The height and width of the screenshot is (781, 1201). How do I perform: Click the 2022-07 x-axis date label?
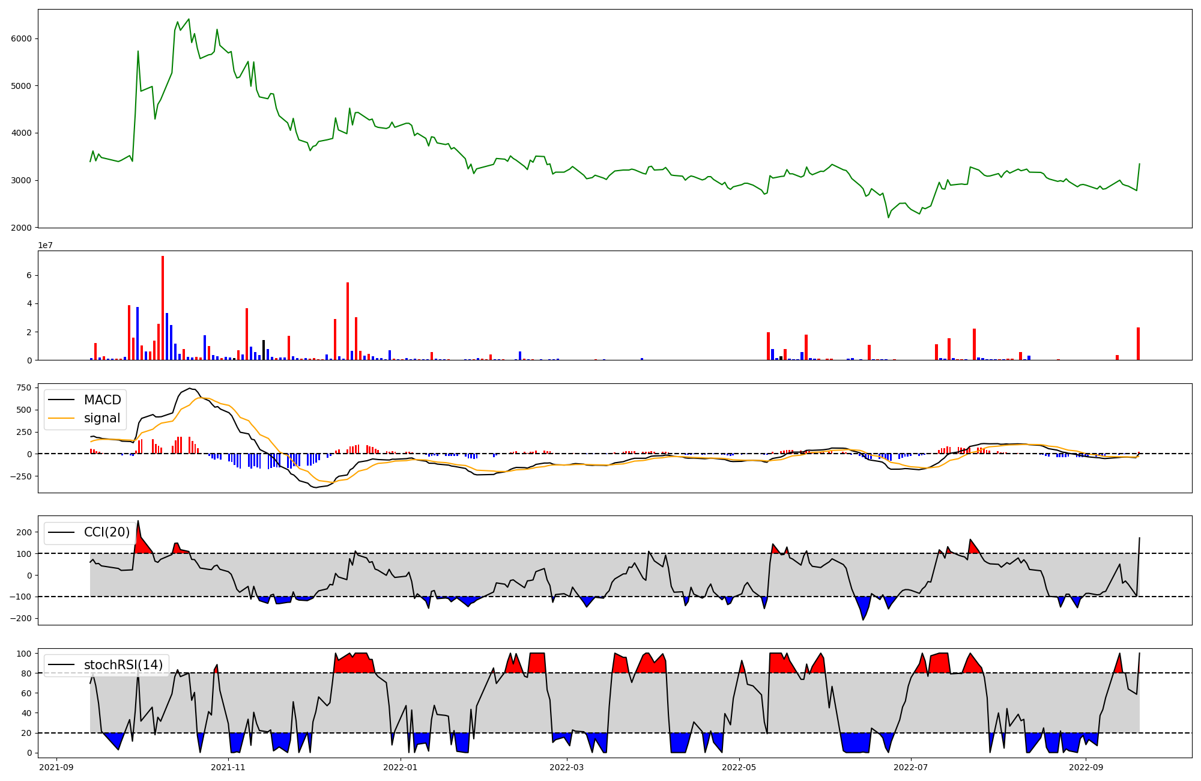(911, 767)
